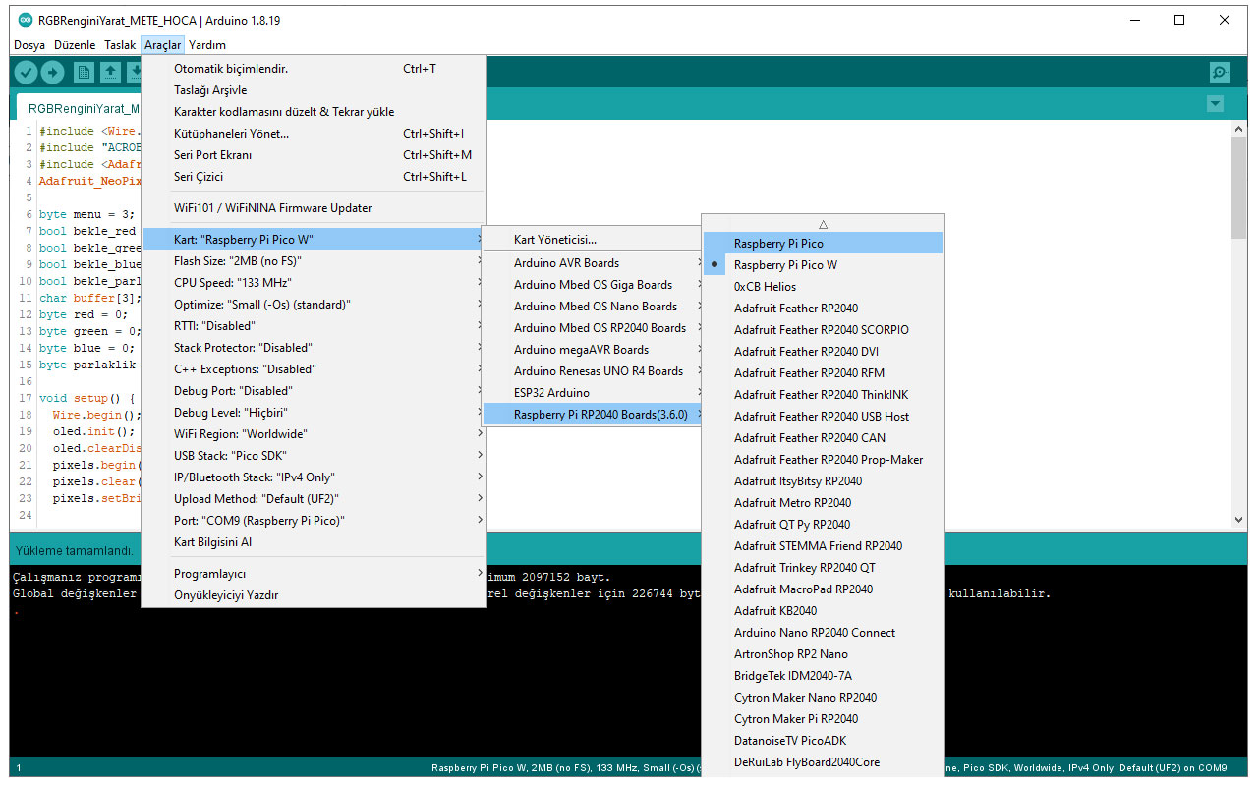This screenshot has width=1258, height=786.
Task: Open the Düzenle menu
Action: click(75, 45)
